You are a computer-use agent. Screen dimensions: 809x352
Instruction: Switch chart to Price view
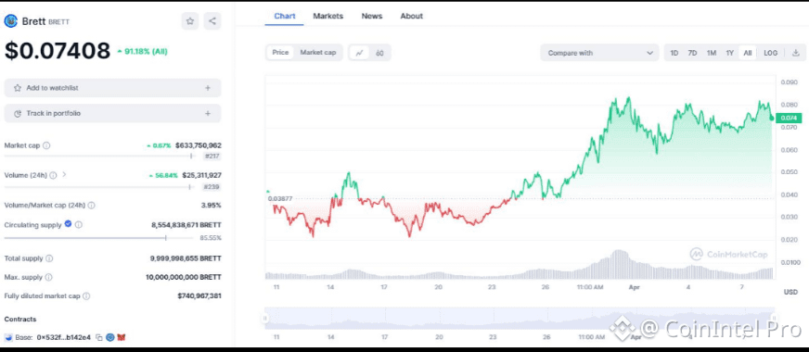[x=280, y=53]
